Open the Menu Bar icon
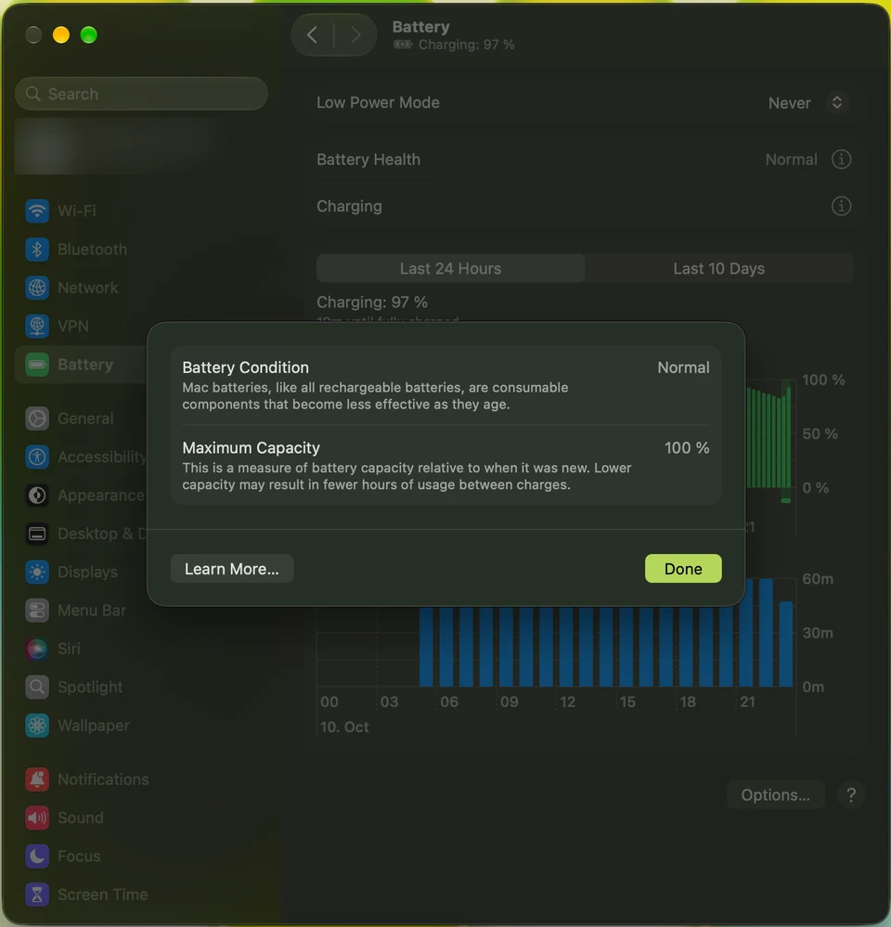This screenshot has height=927, width=891. (x=36, y=611)
